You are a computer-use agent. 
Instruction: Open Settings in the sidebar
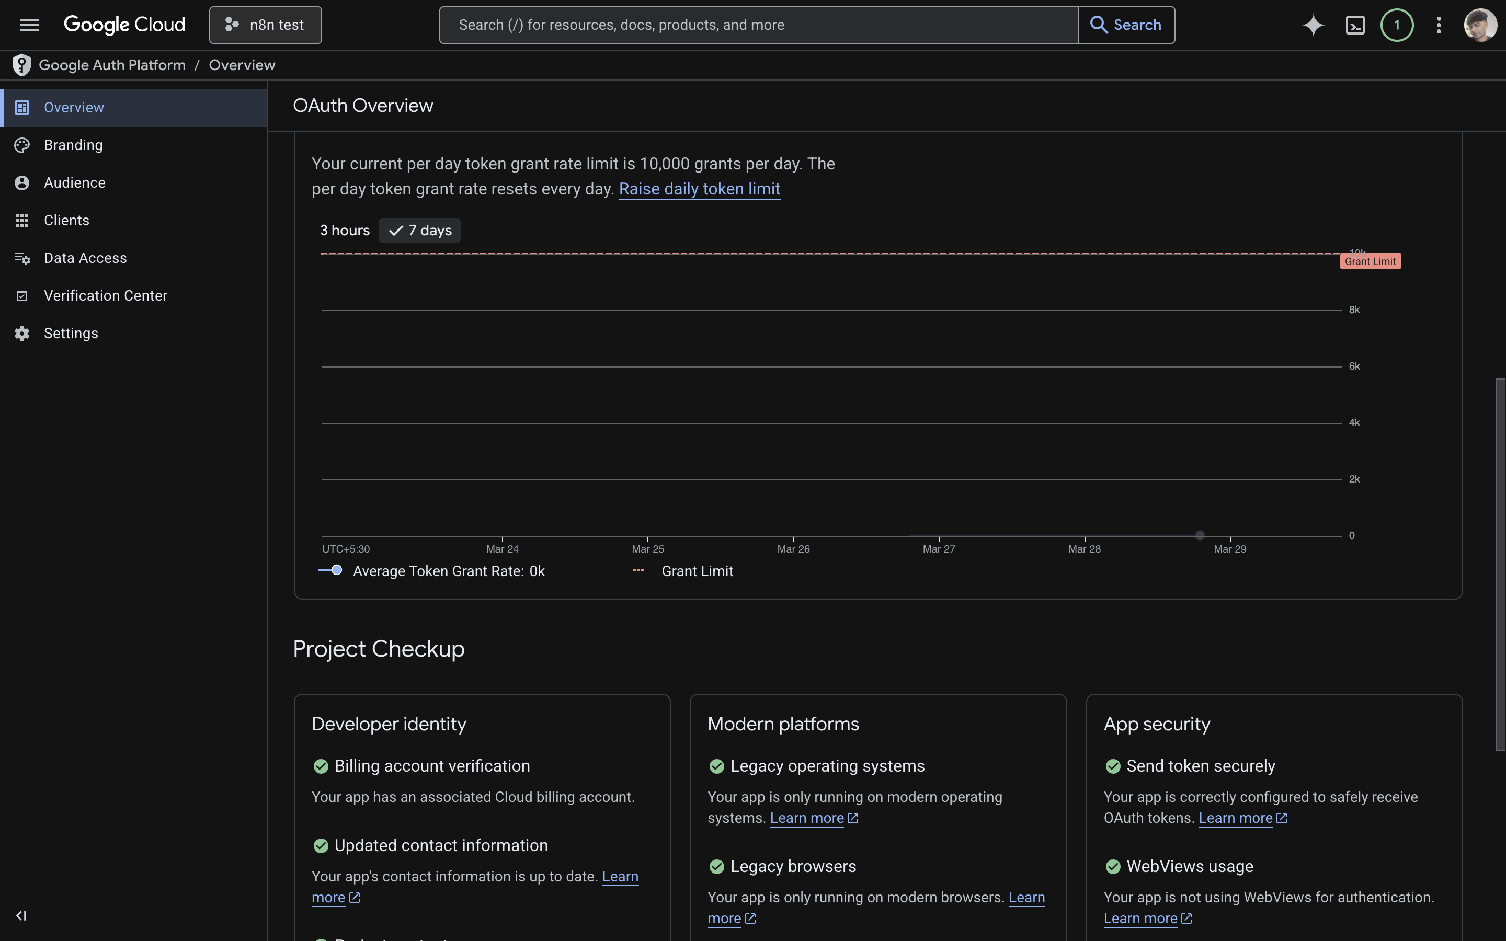[x=134, y=334]
